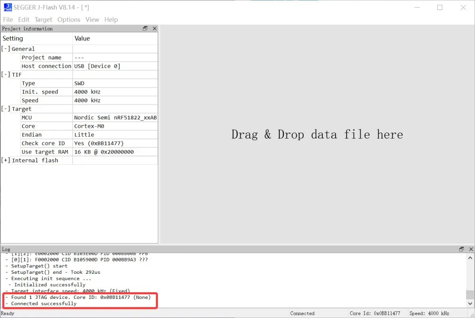Image resolution: width=475 pixels, height=318 pixels.
Task: Expand the Internal flash section
Action: click(6, 160)
